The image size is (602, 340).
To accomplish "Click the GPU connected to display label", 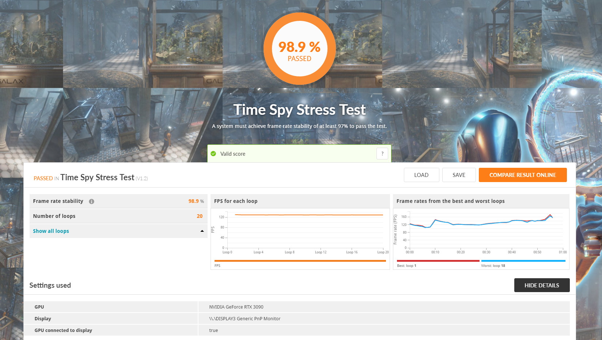I will point(63,330).
